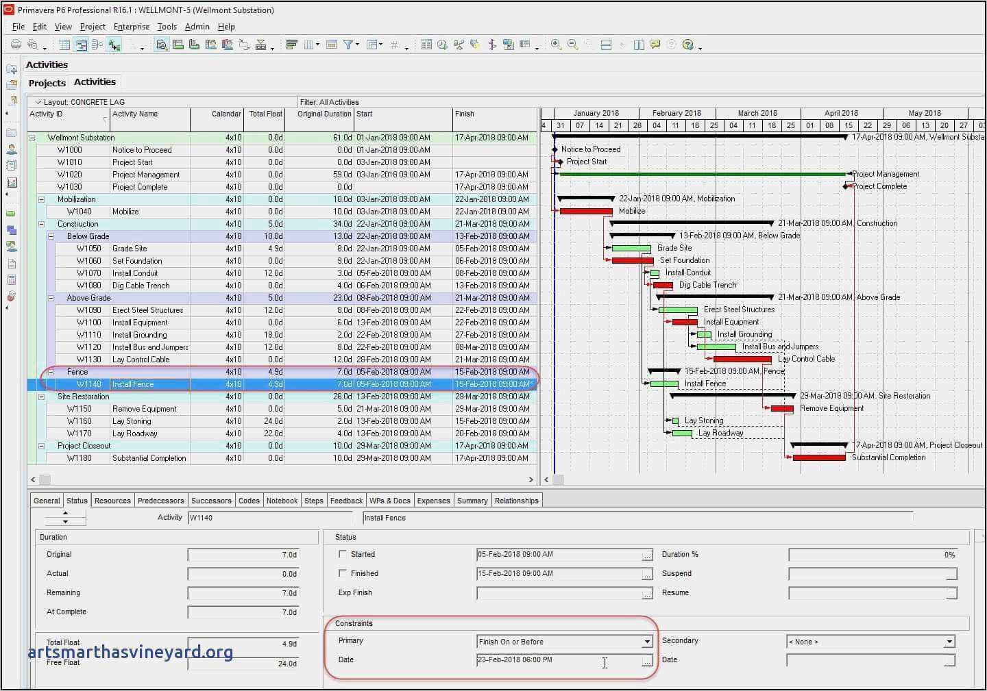987x691 pixels.
Task: Click the Activities green bar sidebar icon
Action: click(12, 214)
